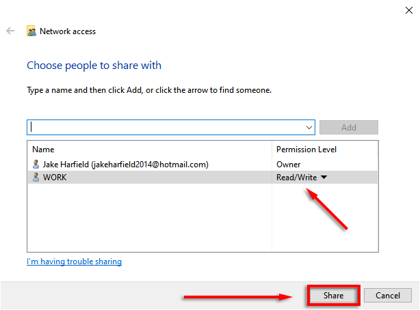
Task: Expand the name combo box arrow
Action: 309,128
